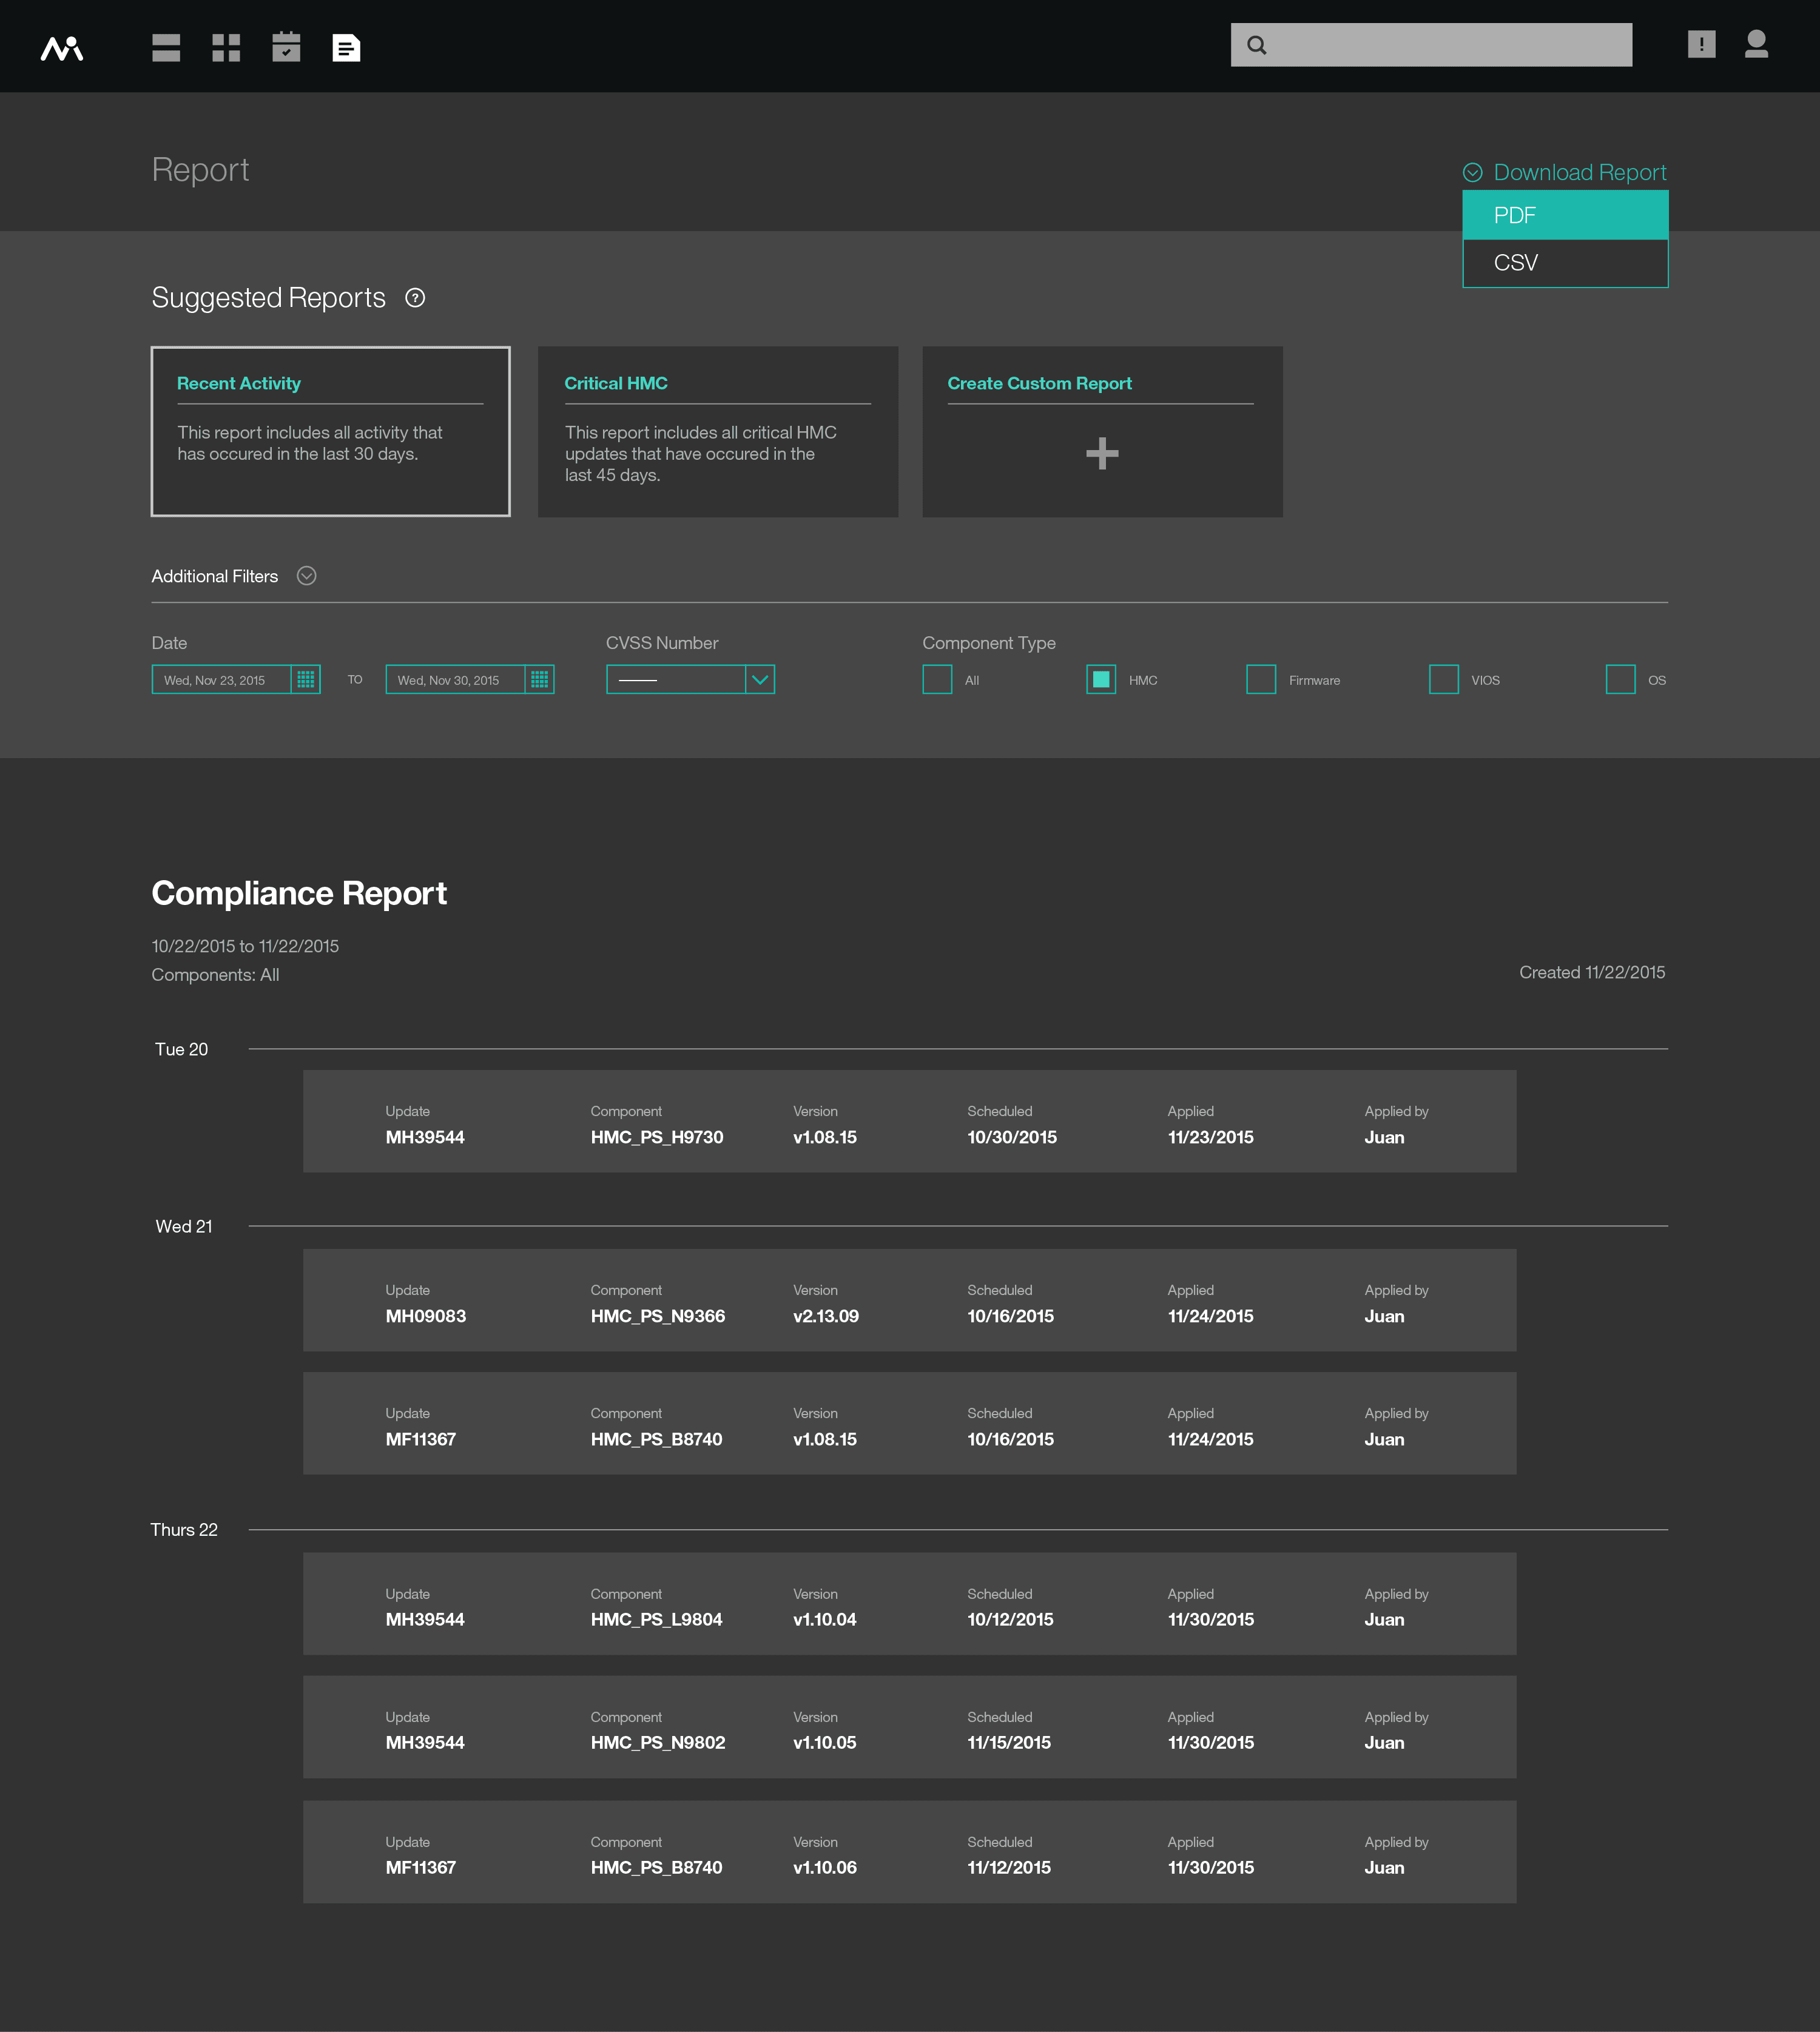This screenshot has width=1820, height=2032.
Task: Open the list view nav icon
Action: click(166, 47)
